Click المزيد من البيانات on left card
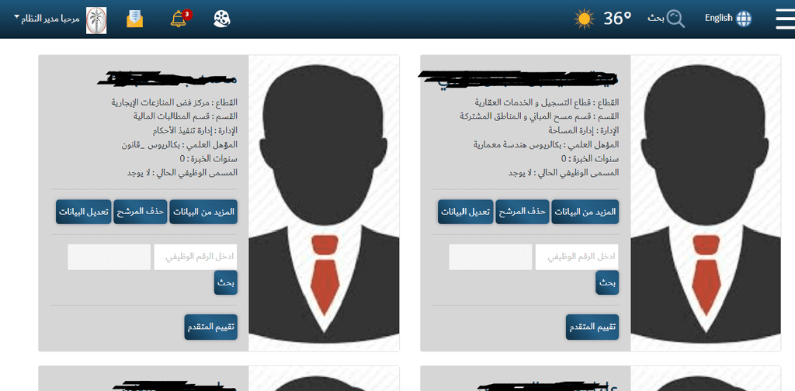Screen dimensions: 795x391 coord(203,212)
